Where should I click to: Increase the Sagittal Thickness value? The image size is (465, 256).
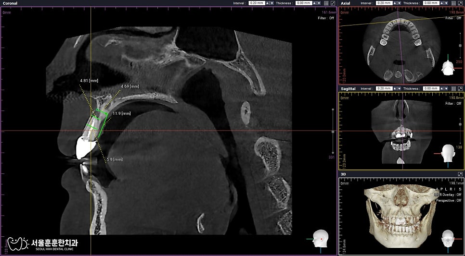(x=442, y=89)
